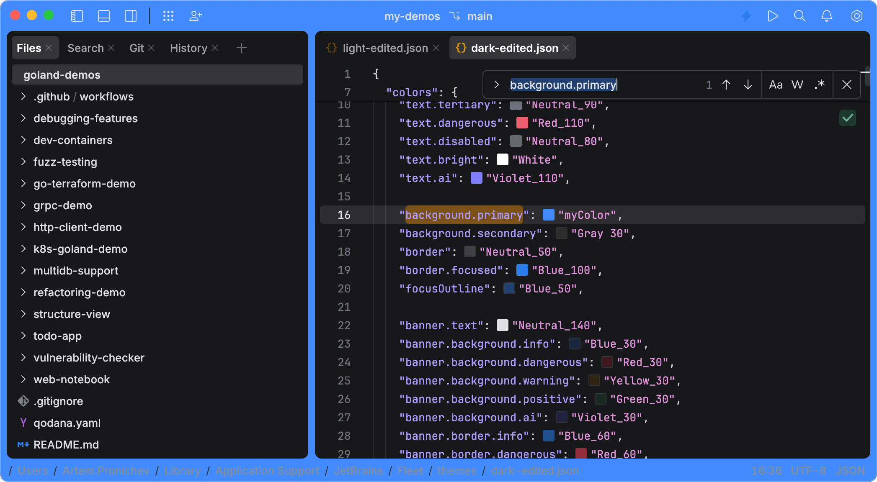877x482 pixels.
Task: Click the search input containing background.primary
Action: point(562,85)
